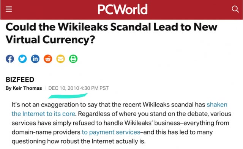Follow the "to payment services" link
The width and height of the screenshot is (243, 149).
click(x=111, y=132)
